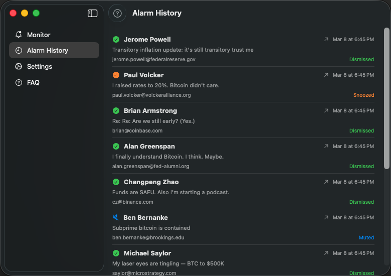Go to the FAQ page
391x276 pixels.
(x=54, y=82)
